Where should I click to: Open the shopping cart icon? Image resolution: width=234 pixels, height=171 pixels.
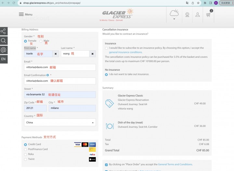point(208,15)
